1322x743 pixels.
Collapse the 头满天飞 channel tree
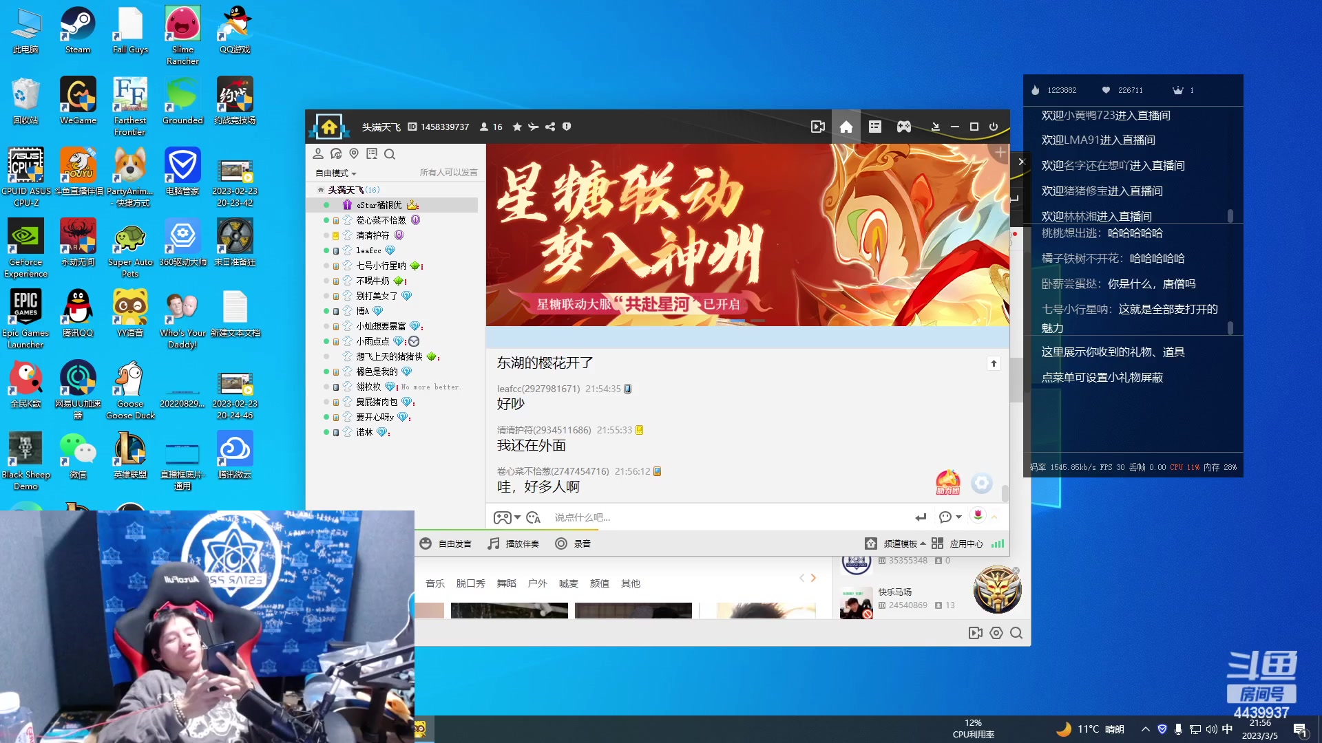(320, 190)
